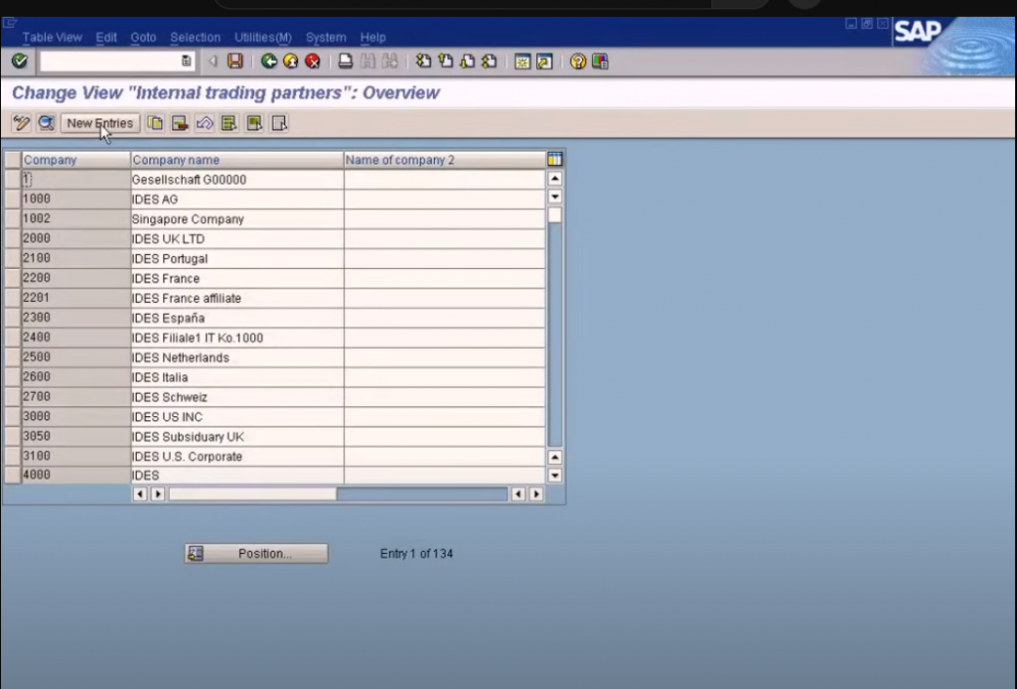Click the horizontal scrollbar thumb under the table

click(253, 493)
